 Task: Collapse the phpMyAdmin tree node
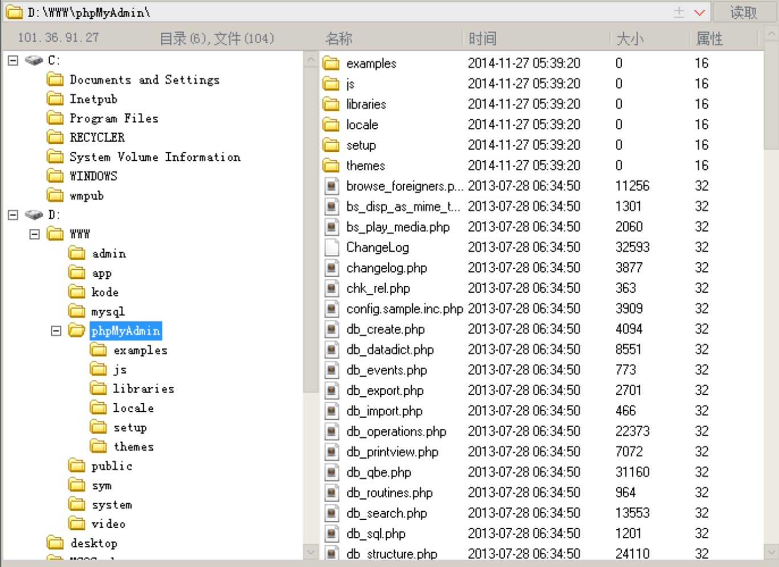point(56,331)
